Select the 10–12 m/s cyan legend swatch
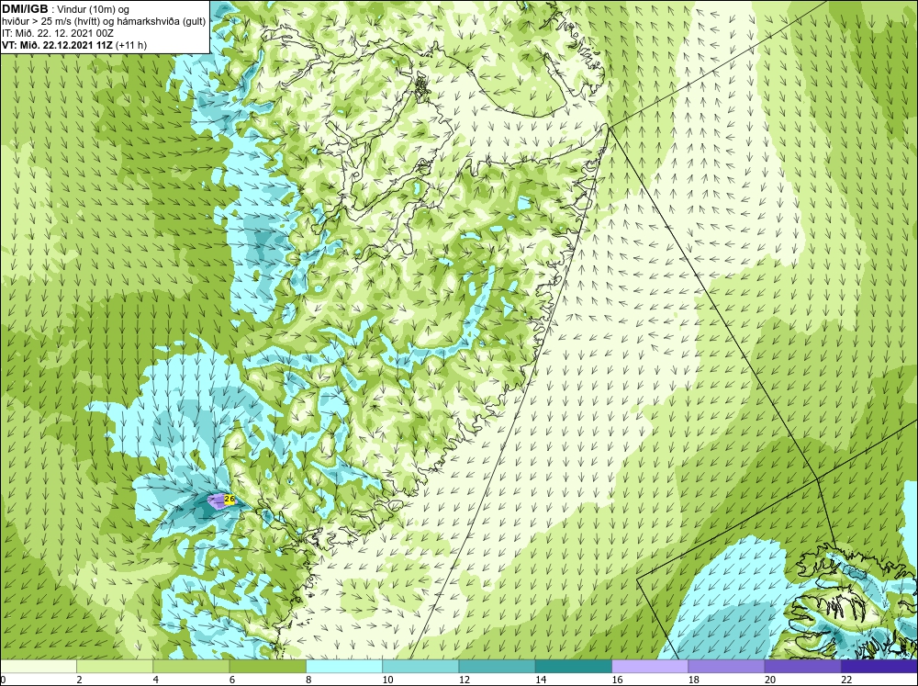918x686 pixels. coord(420,667)
